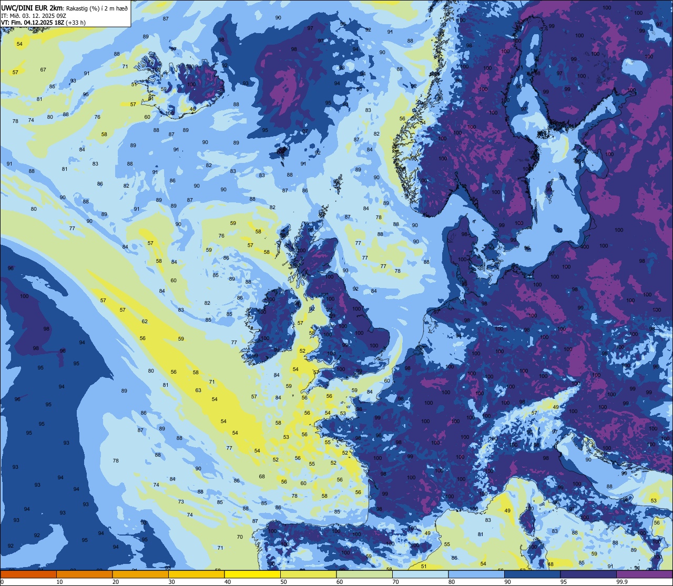673x586 pixels.
Task: Click the 'UWC/DINI EUR 2km' map title
Action: point(32,7)
